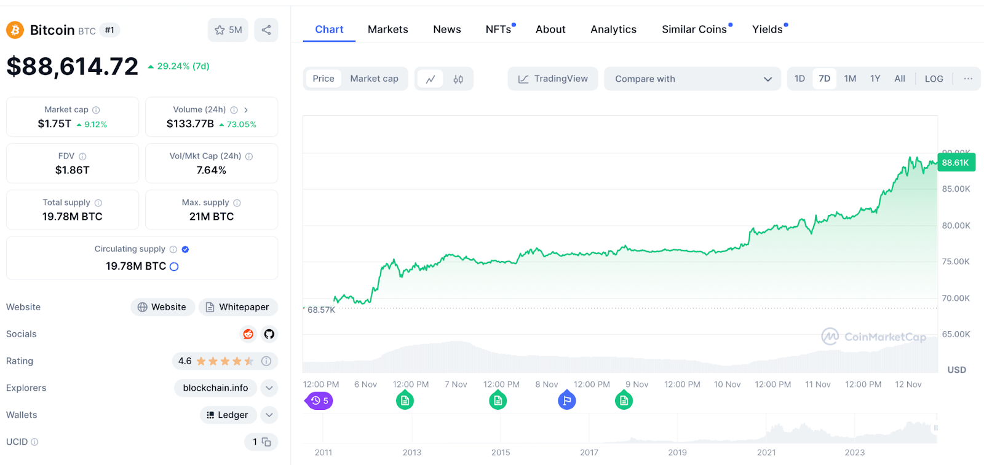
Task: Select 1Y time range
Action: [875, 79]
